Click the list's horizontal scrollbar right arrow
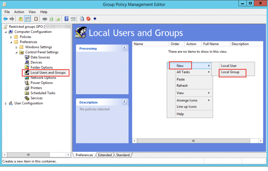268x171 pixels. pyautogui.click(x=260, y=141)
